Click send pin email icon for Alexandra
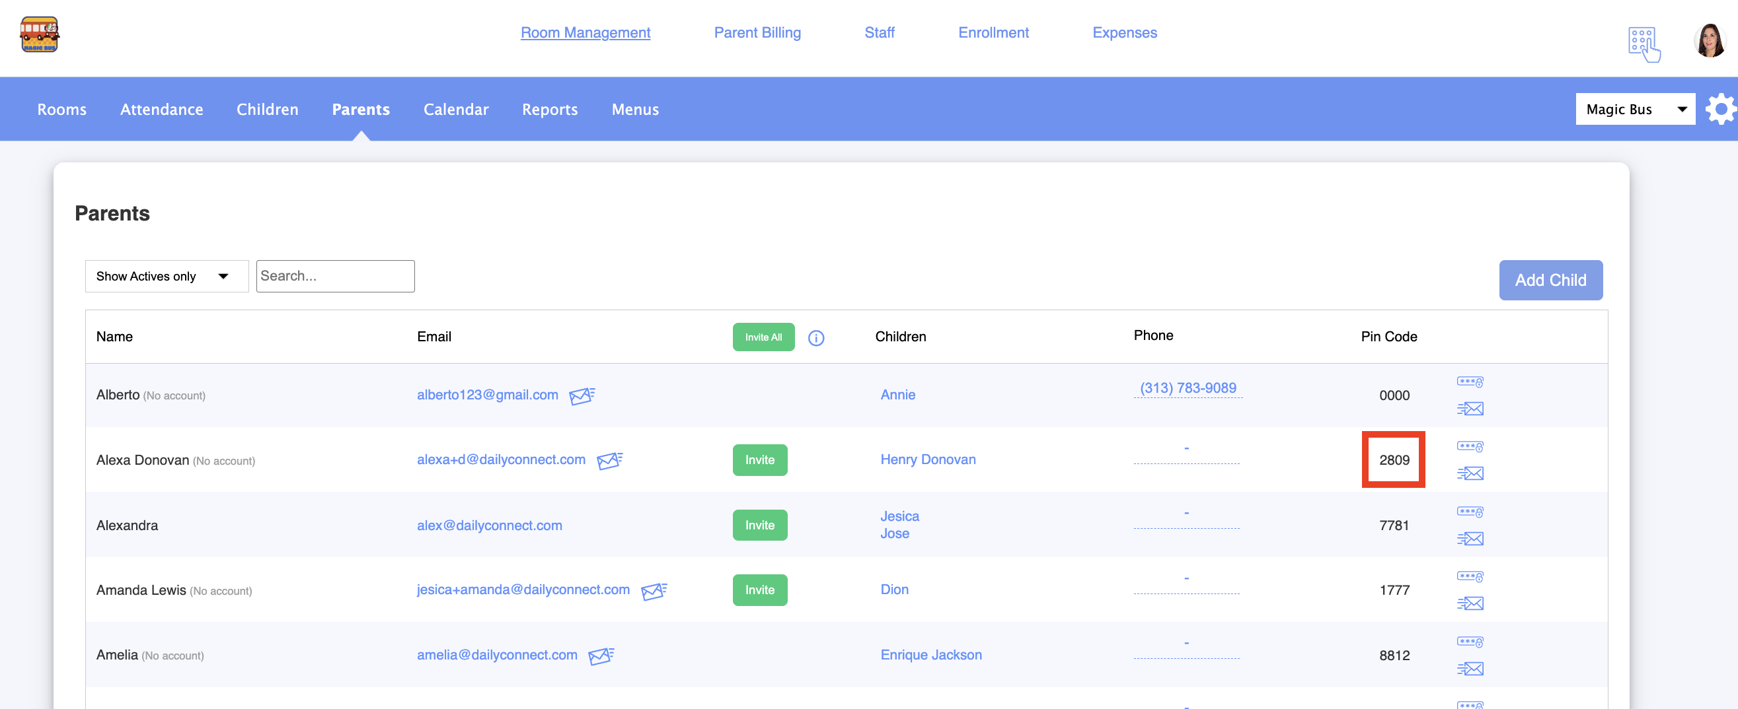1738x709 pixels. (1470, 539)
